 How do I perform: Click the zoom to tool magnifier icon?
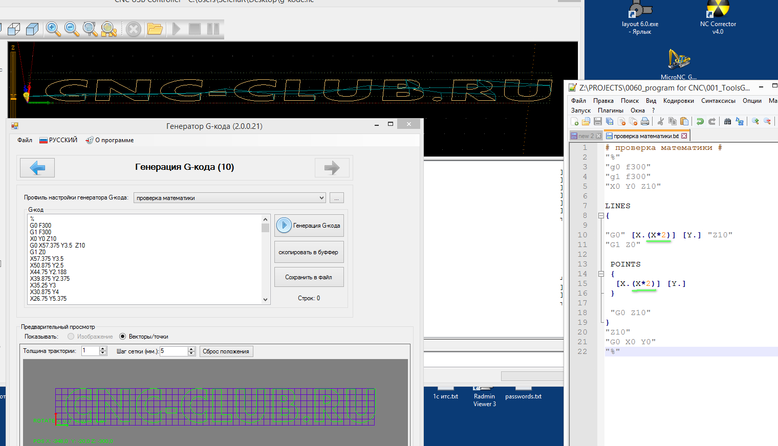(x=90, y=29)
